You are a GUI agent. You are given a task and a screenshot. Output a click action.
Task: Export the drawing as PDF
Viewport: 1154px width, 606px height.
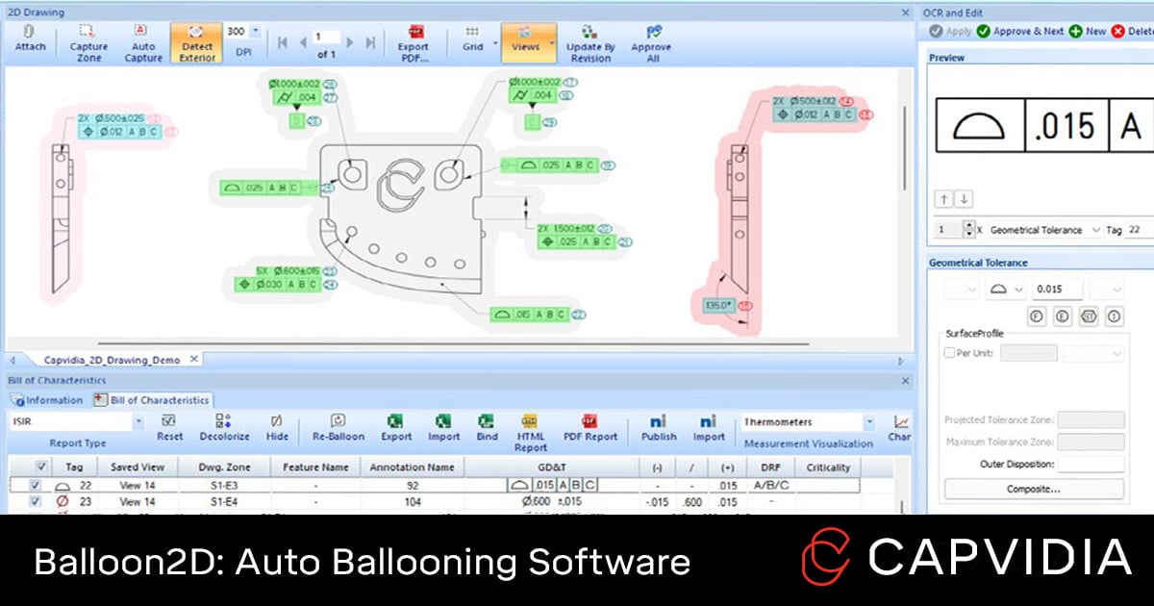[414, 43]
